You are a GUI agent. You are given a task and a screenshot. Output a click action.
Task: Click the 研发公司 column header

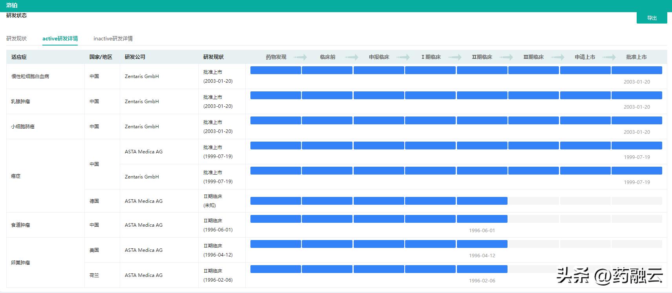pos(135,57)
